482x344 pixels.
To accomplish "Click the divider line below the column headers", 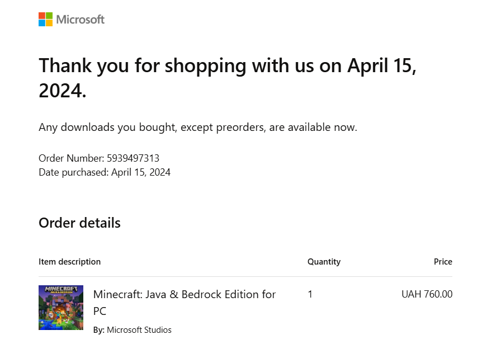I will [x=245, y=276].
